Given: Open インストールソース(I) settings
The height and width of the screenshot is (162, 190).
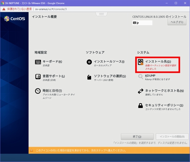Looking at the screenshot, I should (109, 62).
